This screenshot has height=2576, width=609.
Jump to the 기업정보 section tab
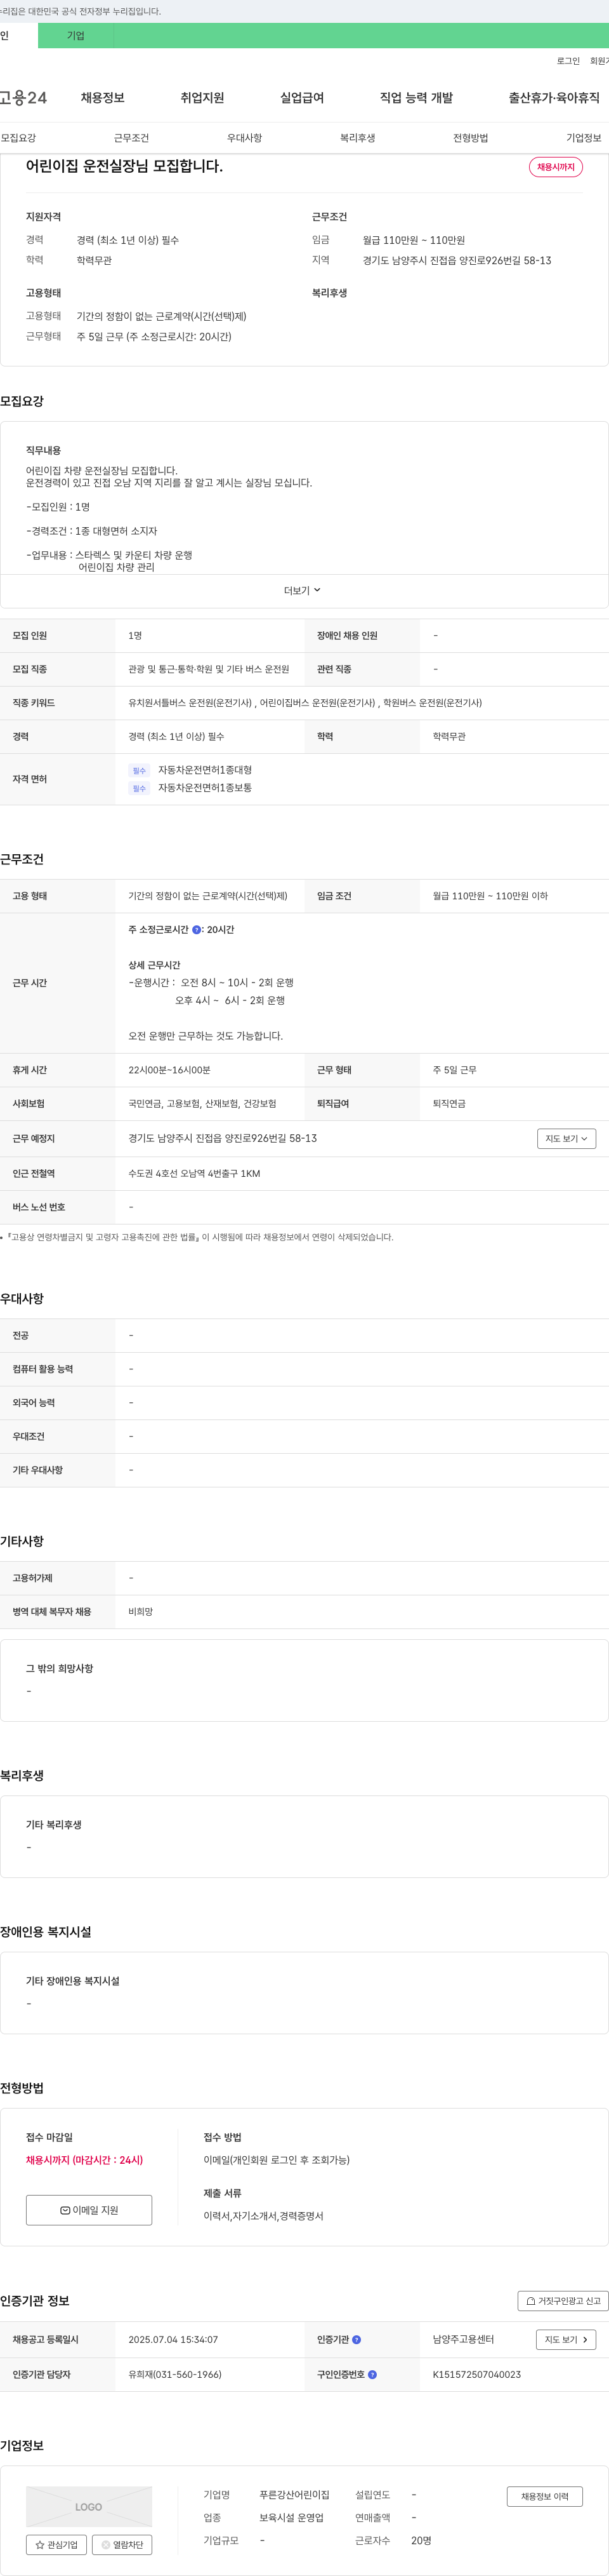[584, 138]
